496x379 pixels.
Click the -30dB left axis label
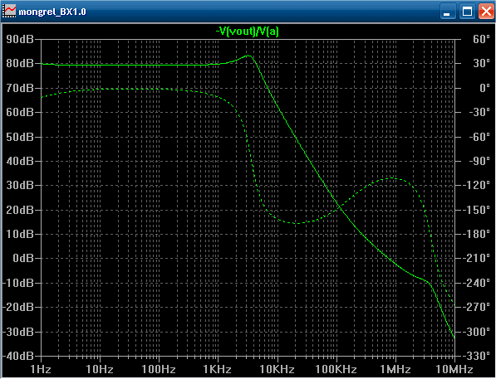click(18, 332)
